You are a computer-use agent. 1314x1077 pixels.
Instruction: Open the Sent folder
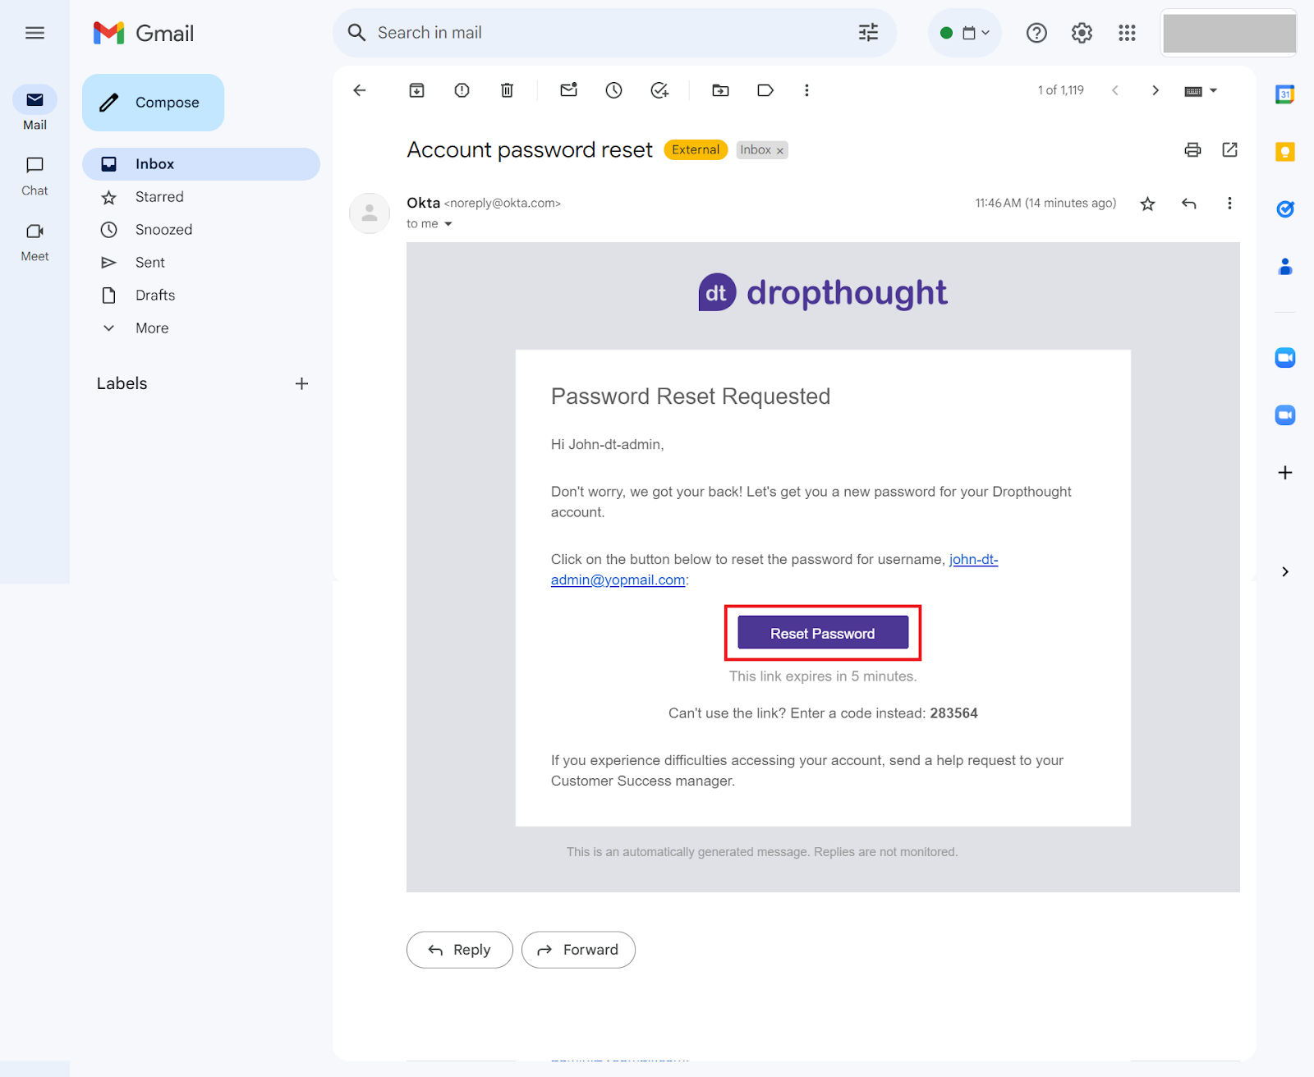[x=150, y=263]
